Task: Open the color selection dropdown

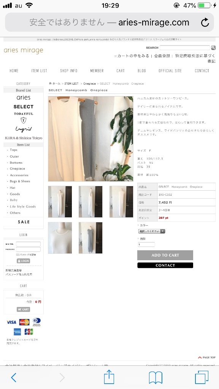Action: [x=151, y=231]
